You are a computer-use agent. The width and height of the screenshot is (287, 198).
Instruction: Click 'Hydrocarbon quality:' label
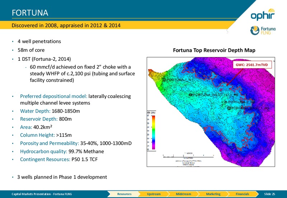pyautogui.click(x=43, y=151)
